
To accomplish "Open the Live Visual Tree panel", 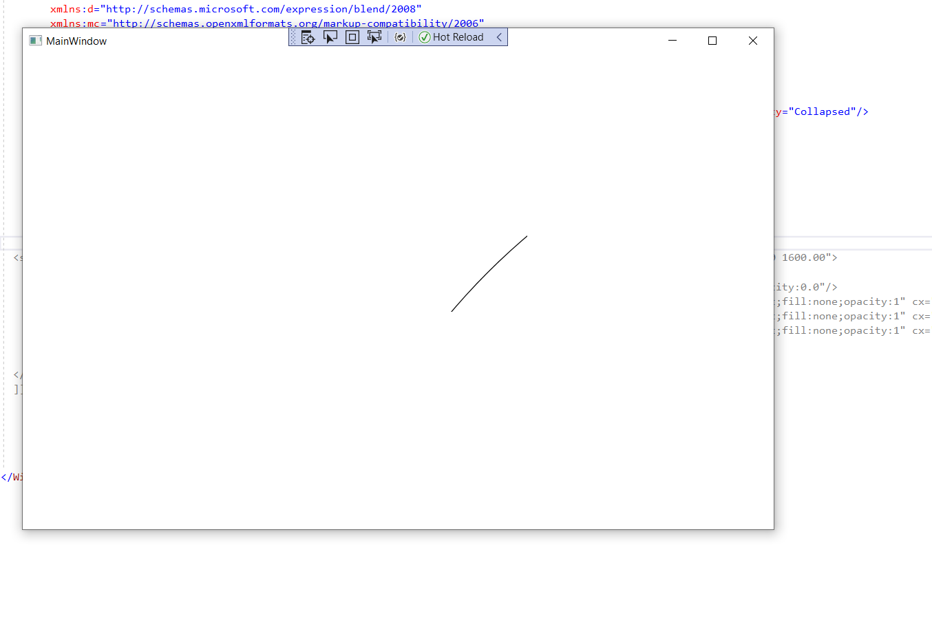I will [308, 36].
